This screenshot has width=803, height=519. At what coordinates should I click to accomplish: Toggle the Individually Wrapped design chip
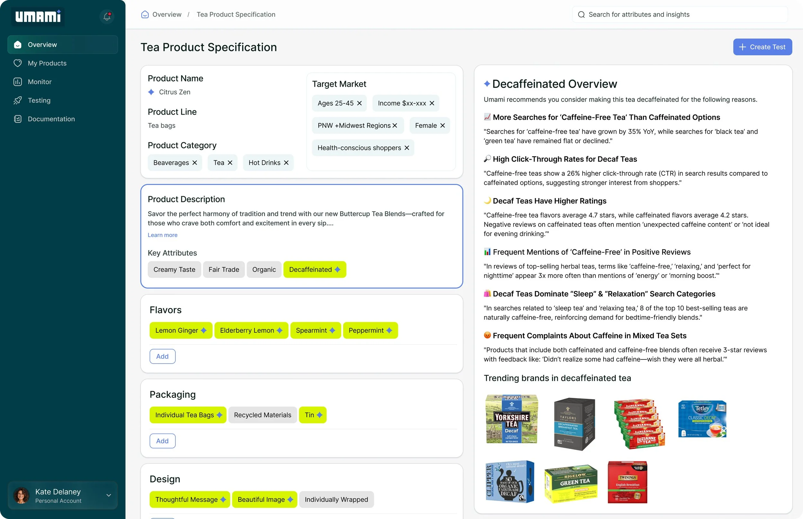pyautogui.click(x=336, y=499)
